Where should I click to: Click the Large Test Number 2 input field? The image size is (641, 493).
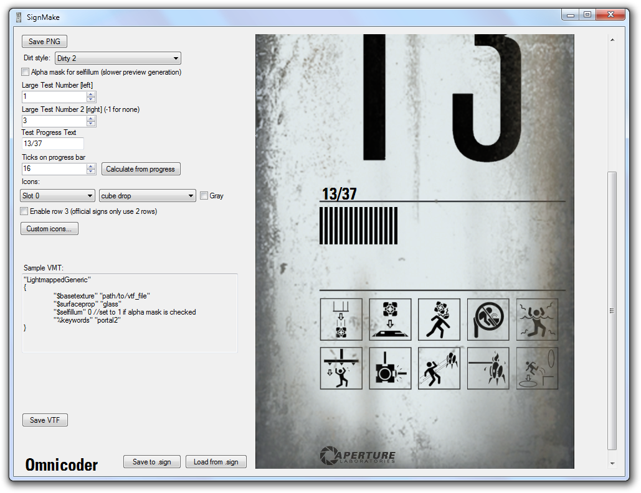[54, 121]
